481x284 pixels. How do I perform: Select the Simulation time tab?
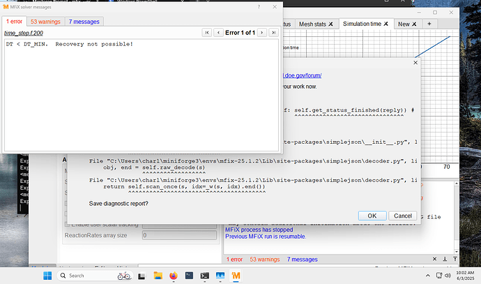coord(362,24)
